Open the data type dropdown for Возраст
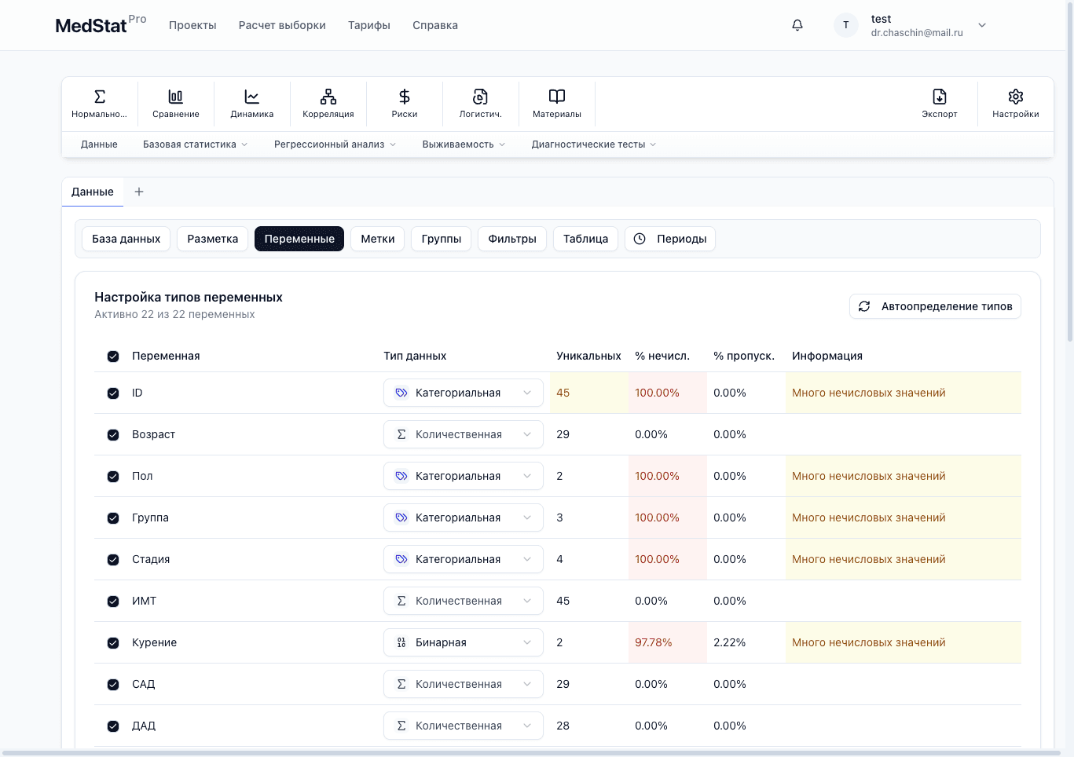 (x=464, y=434)
